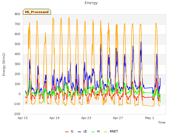Image resolution: width=183 pixels, height=137 pixels.
Task: Select the LE legend entry
Action: (x=82, y=131)
